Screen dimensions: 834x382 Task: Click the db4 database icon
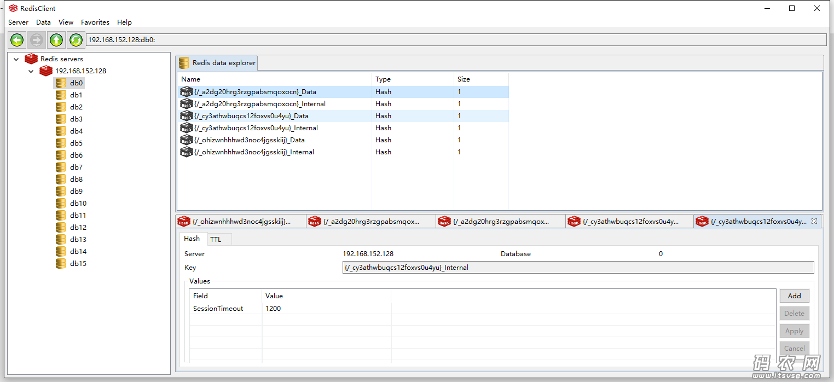coord(61,131)
